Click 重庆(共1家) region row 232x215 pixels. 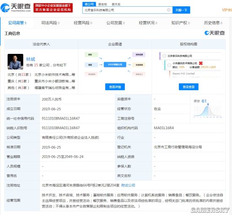(18, 81)
